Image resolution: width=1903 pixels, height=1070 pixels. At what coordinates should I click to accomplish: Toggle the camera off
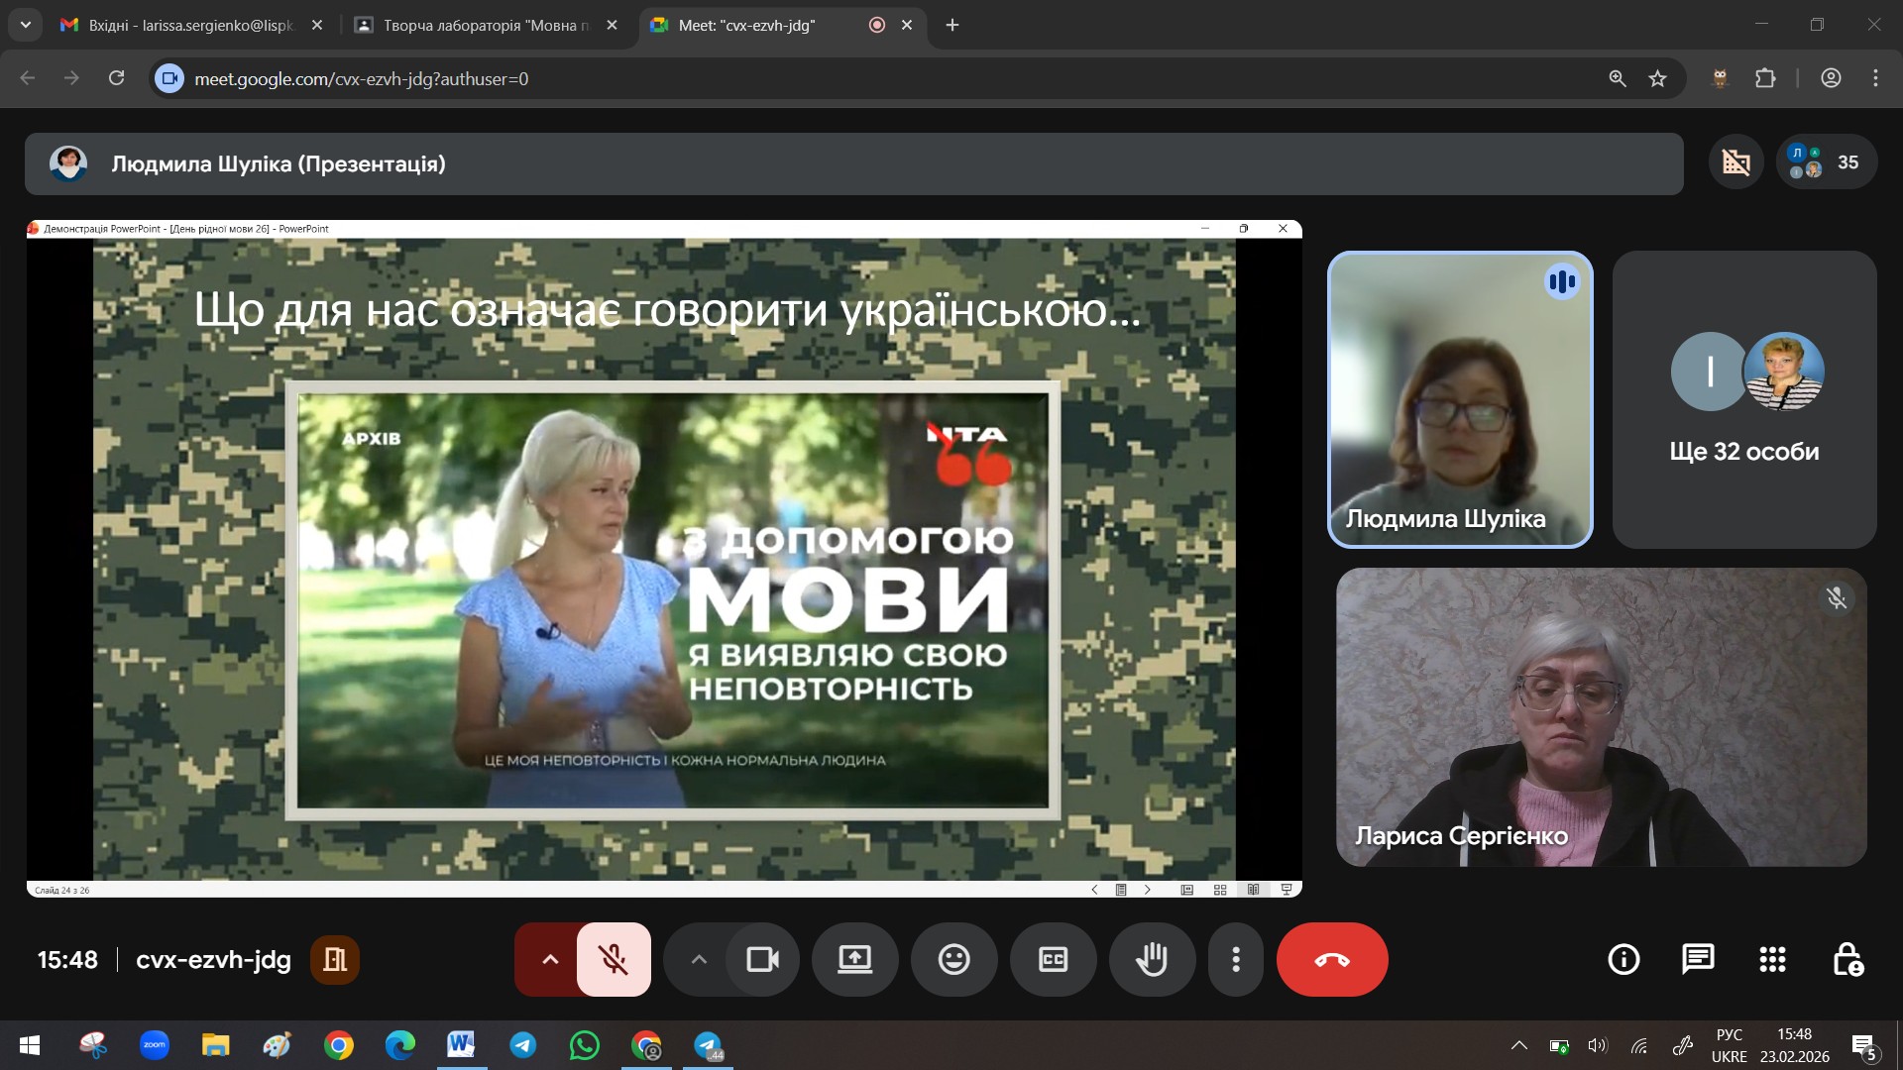point(762,959)
